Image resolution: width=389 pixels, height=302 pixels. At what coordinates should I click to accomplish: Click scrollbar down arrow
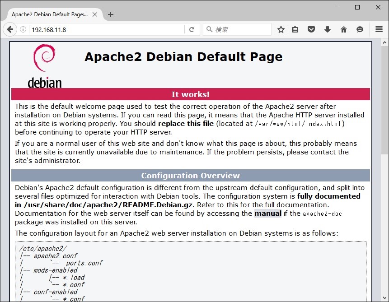point(384,297)
